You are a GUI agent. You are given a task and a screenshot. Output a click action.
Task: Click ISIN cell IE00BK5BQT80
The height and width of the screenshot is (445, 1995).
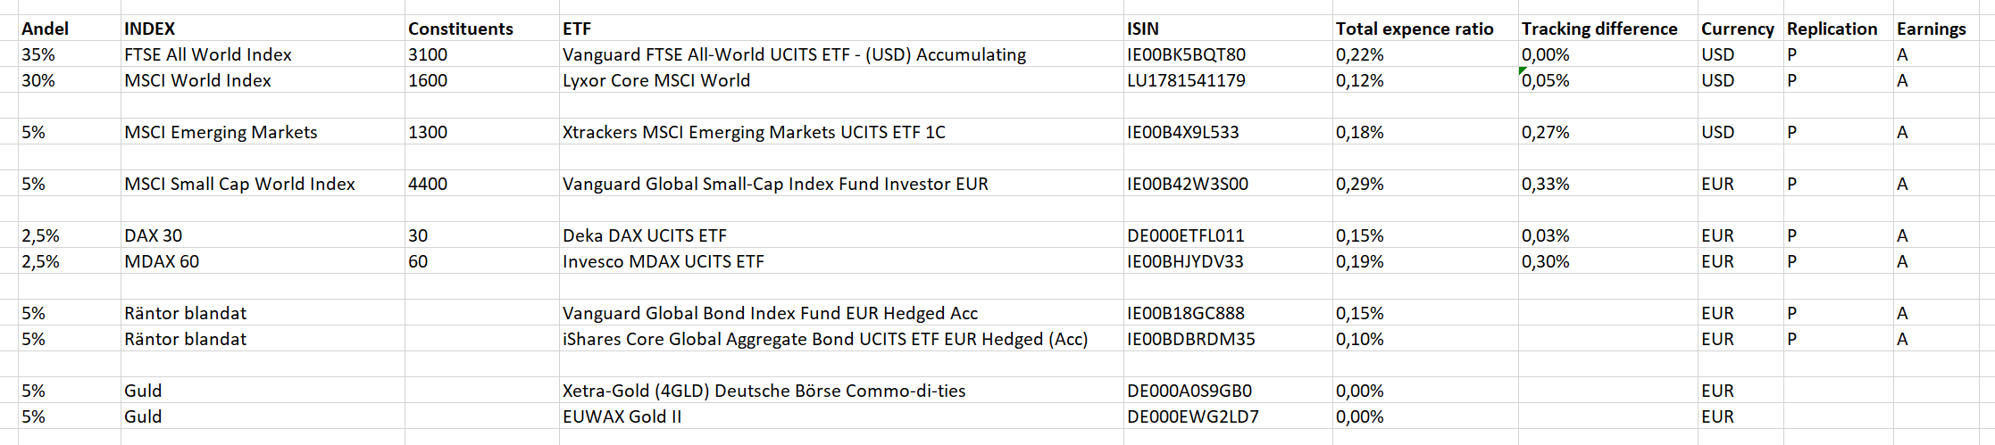point(1228,54)
